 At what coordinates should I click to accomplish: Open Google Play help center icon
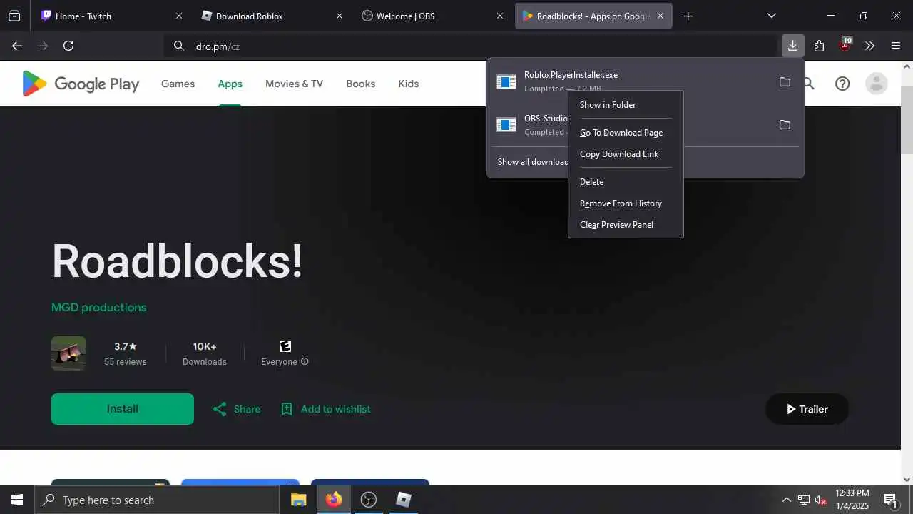[842, 84]
